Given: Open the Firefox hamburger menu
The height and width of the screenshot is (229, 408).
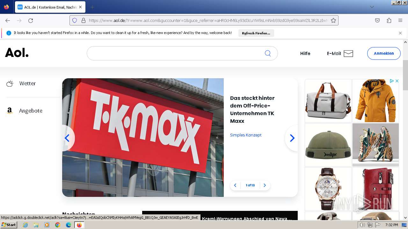Looking at the screenshot, I should tap(400, 20).
